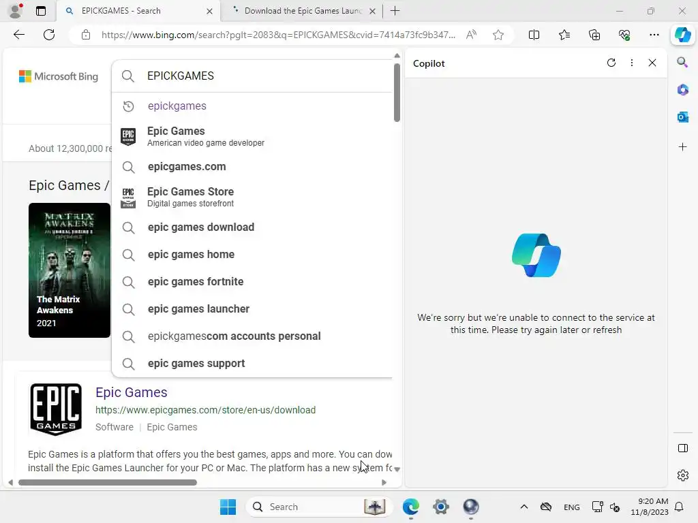The image size is (698, 523).
Task: Open muted volume tray icon
Action: pyautogui.click(x=615, y=507)
